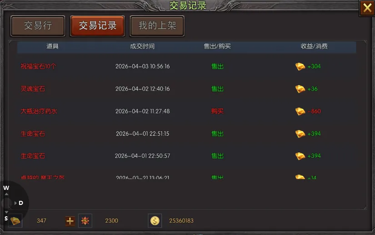This screenshot has width=375, height=235.
Task: Click the diamond currency icon at the bottom left
Action: [x=15, y=220]
